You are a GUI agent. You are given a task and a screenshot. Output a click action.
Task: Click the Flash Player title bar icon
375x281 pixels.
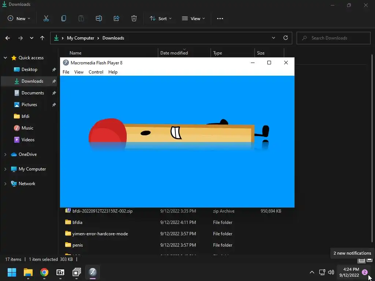(x=66, y=63)
